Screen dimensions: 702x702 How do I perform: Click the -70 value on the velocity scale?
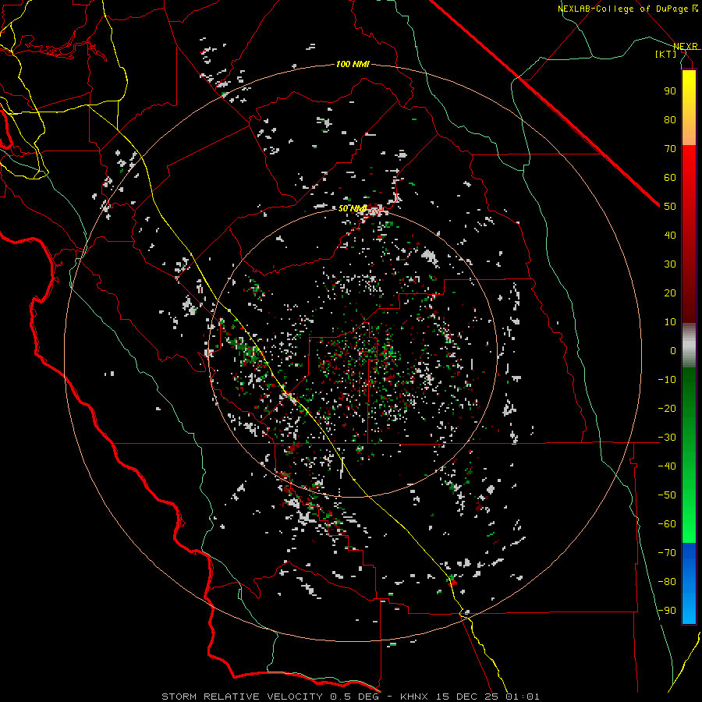667,553
